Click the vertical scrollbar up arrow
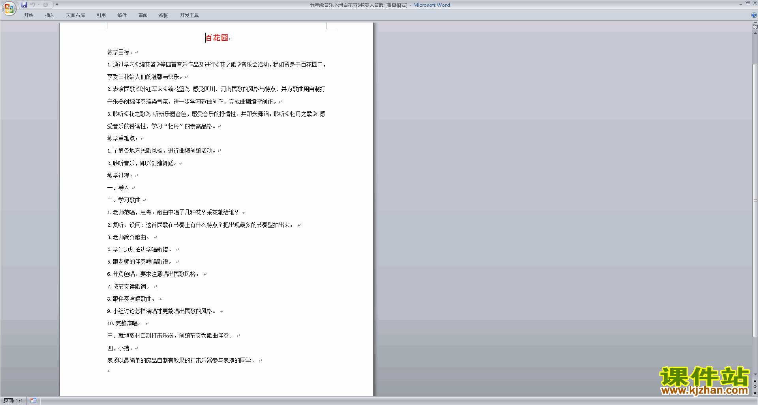758x405 pixels. pyautogui.click(x=755, y=34)
